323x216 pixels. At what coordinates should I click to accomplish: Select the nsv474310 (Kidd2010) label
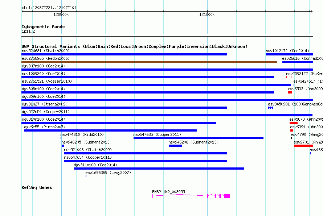(82, 134)
